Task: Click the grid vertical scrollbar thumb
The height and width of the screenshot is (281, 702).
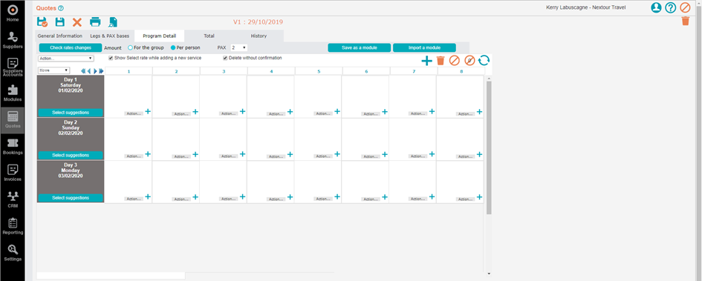Action: click(x=489, y=148)
